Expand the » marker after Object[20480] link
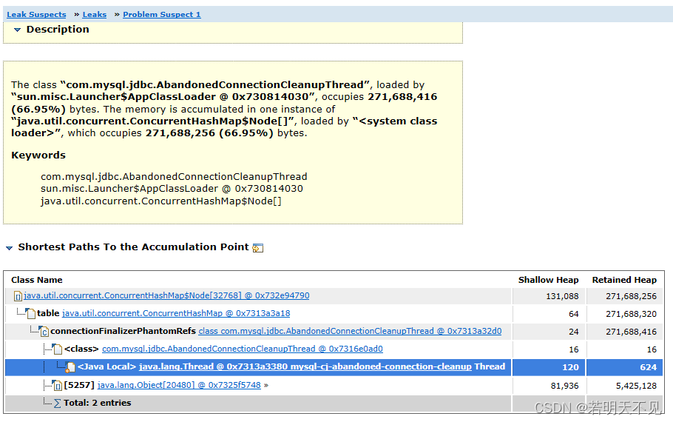This screenshot has width=673, height=422. coord(266,386)
